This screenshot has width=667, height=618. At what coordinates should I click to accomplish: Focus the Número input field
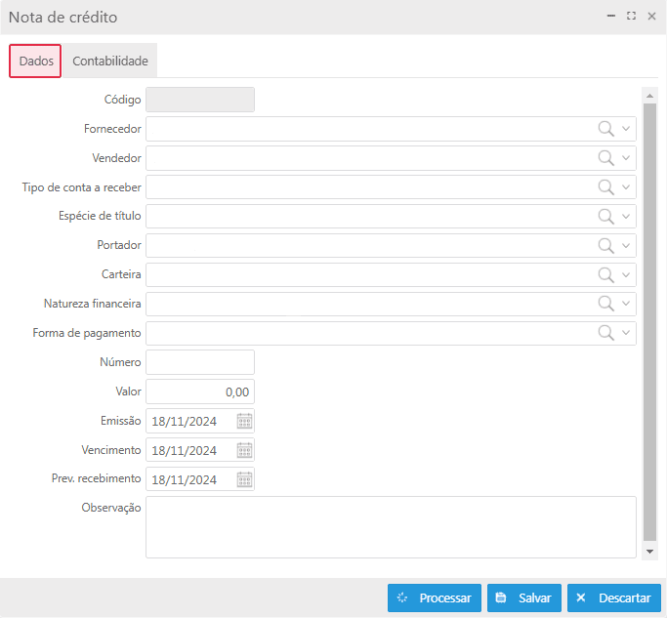coord(200,363)
